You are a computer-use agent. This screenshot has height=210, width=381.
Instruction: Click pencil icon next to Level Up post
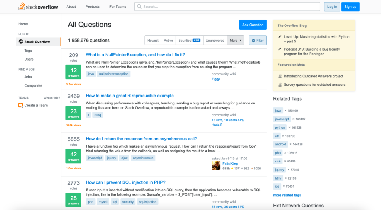280,37
